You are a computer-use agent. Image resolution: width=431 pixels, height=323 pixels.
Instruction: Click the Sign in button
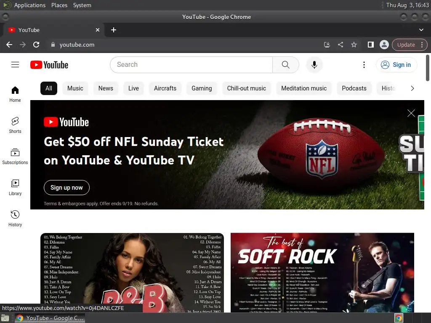(396, 65)
